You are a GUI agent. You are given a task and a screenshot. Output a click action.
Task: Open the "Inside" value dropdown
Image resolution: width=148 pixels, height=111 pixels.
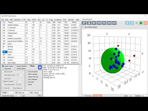[x=11, y=93]
